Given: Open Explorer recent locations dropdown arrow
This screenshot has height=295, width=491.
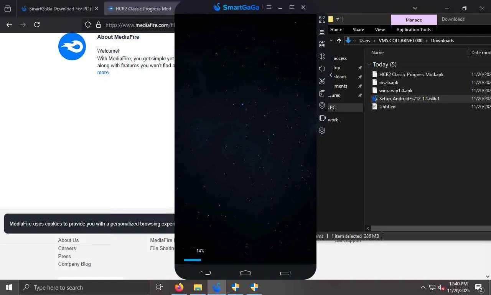Looking at the screenshot, I should (331, 41).
